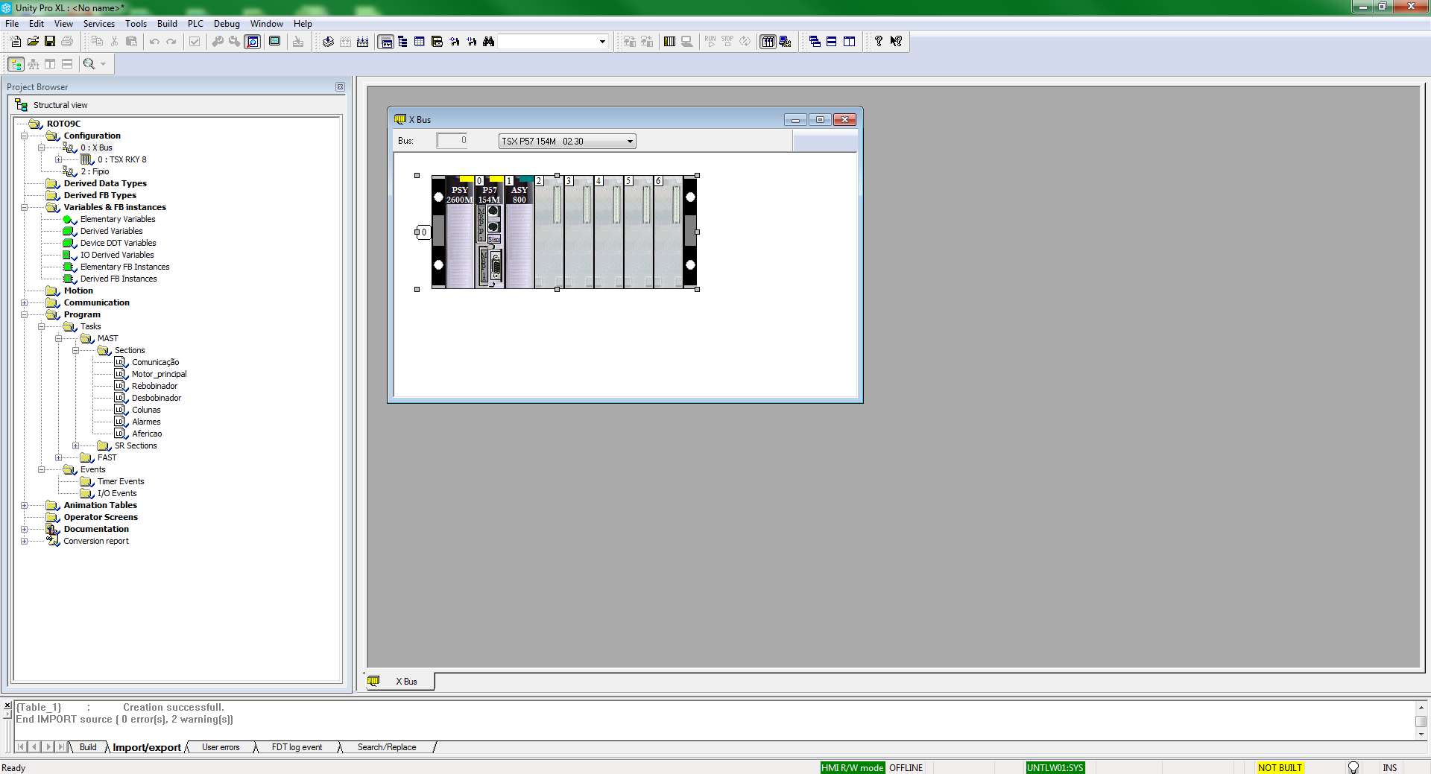Switch to the Search/Replace output tab
The image size is (1431, 774).
point(387,747)
